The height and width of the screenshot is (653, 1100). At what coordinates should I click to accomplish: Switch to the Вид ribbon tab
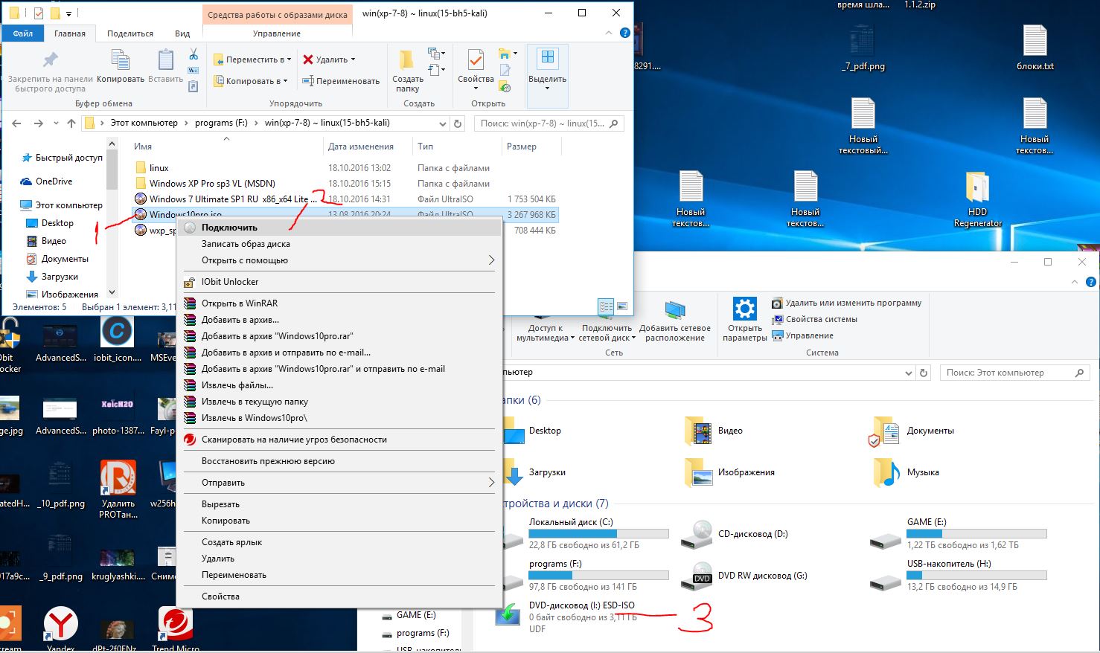pos(182,33)
